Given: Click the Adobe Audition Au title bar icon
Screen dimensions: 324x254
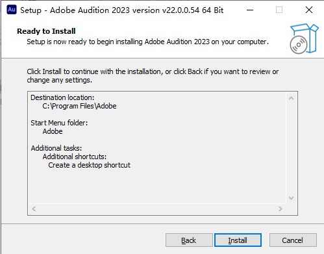Looking at the screenshot, I should coord(12,10).
